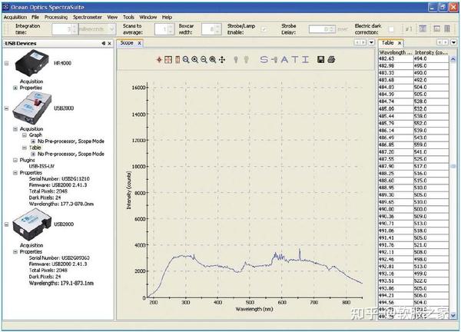The width and height of the screenshot is (461, 332).
Task: Click the blue I-beam icon in top toolbar
Action: click(423, 28)
